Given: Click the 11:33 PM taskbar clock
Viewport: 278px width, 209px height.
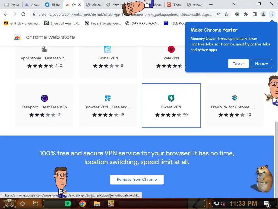Looking at the screenshot, I should (244, 204).
